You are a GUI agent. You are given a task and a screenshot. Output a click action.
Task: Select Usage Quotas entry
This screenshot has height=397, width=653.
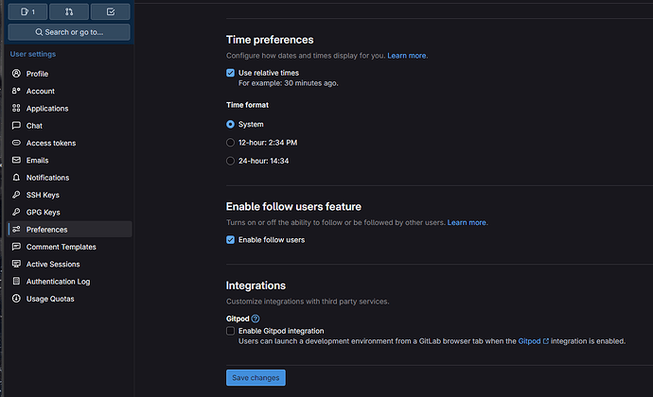click(70, 299)
